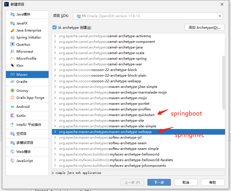The image size is (231, 191).
Task: Click the IntelliJ 平台插件 plug icon
Action: tap(12, 125)
